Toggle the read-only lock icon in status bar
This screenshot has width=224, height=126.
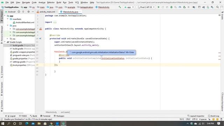pyautogui.click(x=209, y=119)
